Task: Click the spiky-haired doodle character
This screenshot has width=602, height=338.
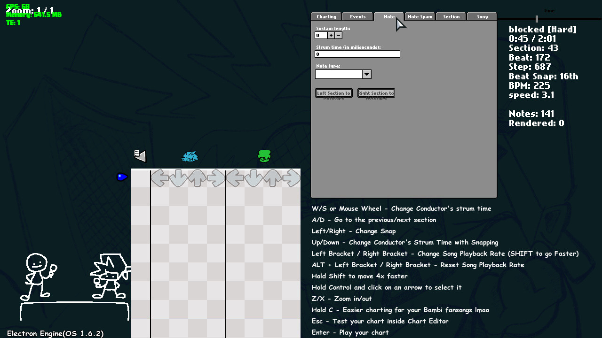Action: [x=111, y=277]
